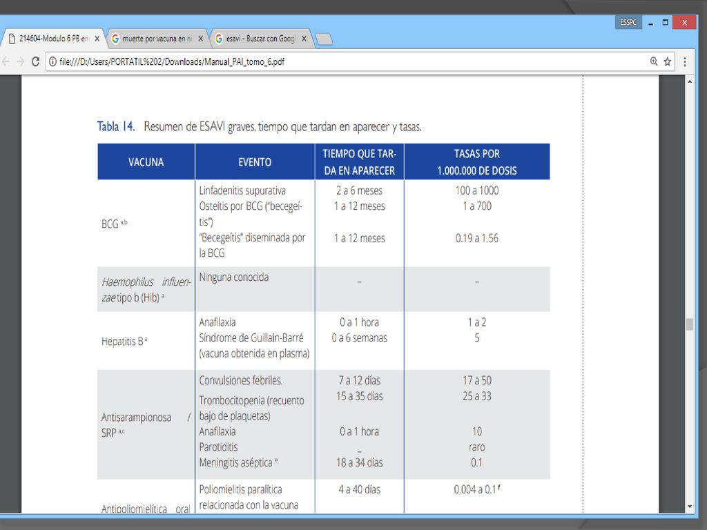Click the browser forward arrow
Screen dimensions: 707x530
click(x=21, y=61)
